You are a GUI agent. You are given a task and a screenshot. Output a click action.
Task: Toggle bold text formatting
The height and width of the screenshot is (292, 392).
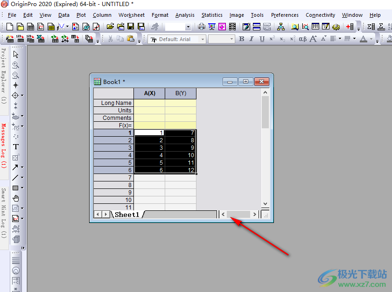pyautogui.click(x=242, y=39)
